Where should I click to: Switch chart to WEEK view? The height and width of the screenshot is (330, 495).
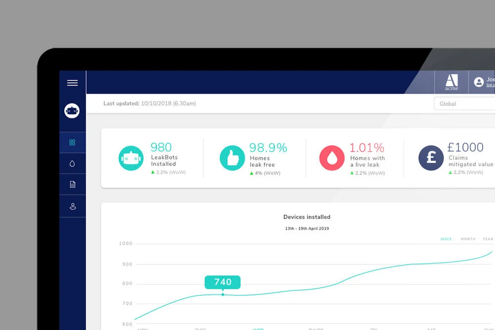(446, 239)
